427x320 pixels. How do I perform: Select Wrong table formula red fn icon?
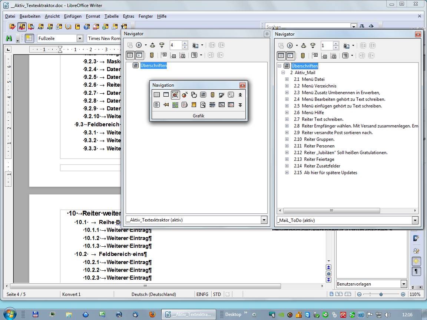click(x=231, y=105)
